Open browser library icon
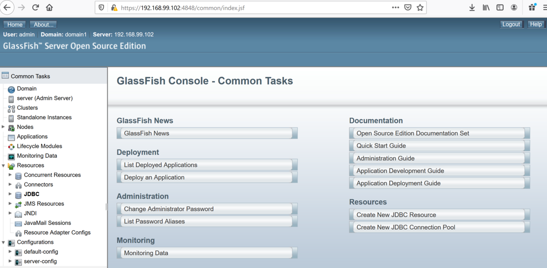Viewport: 547px width, 268px height. click(486, 8)
